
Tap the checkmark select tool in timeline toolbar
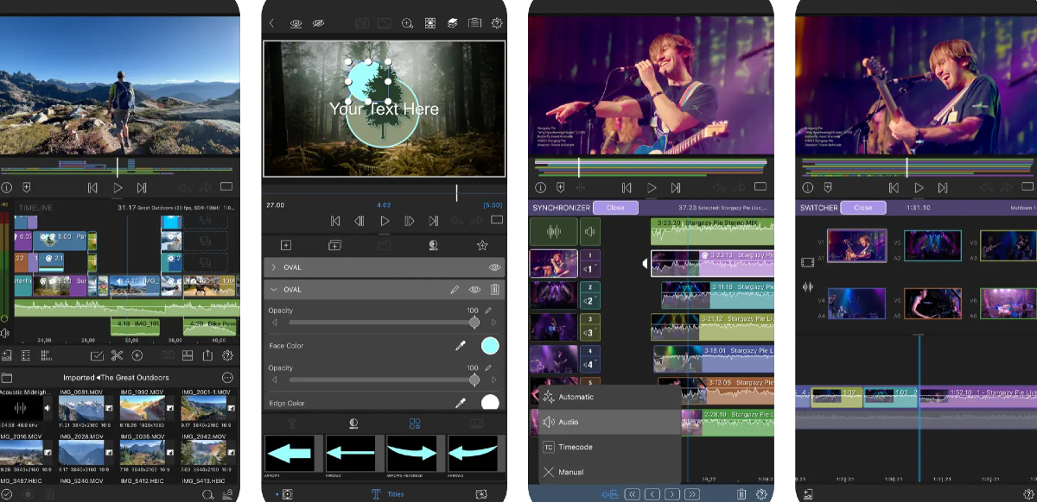click(97, 355)
